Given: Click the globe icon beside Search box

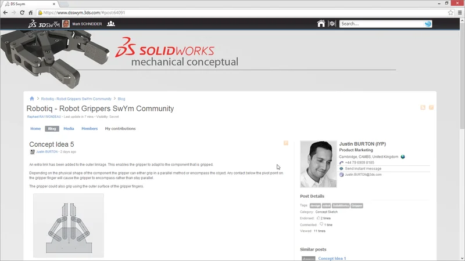Looking at the screenshot, I should pyautogui.click(x=332, y=24).
